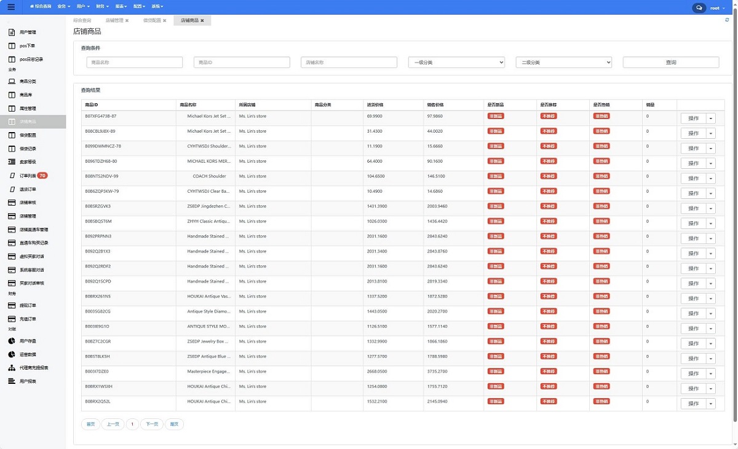Screen dimensions: 738x449
Task: Go to next page 下一页
Action: point(152,424)
